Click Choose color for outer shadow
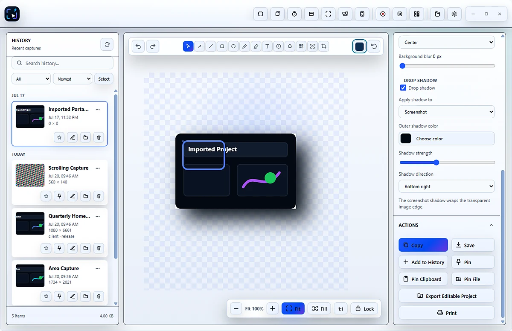The height and width of the screenshot is (331, 512). (446, 139)
